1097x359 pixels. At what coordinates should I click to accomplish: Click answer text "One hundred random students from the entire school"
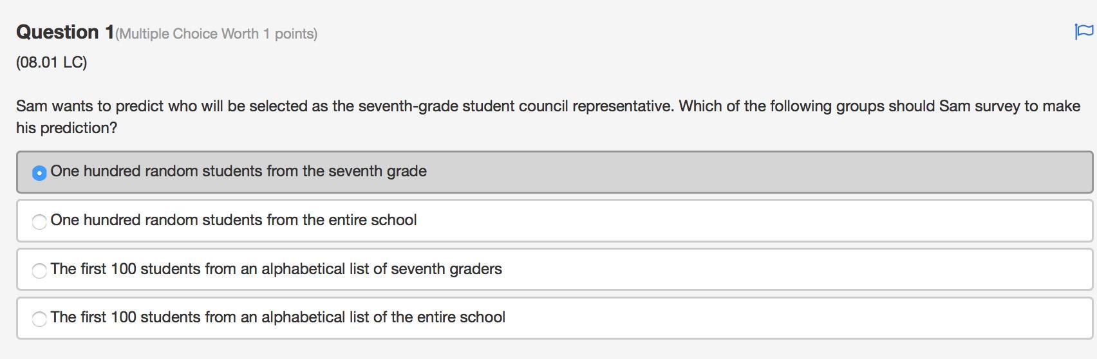pyautogui.click(x=233, y=220)
